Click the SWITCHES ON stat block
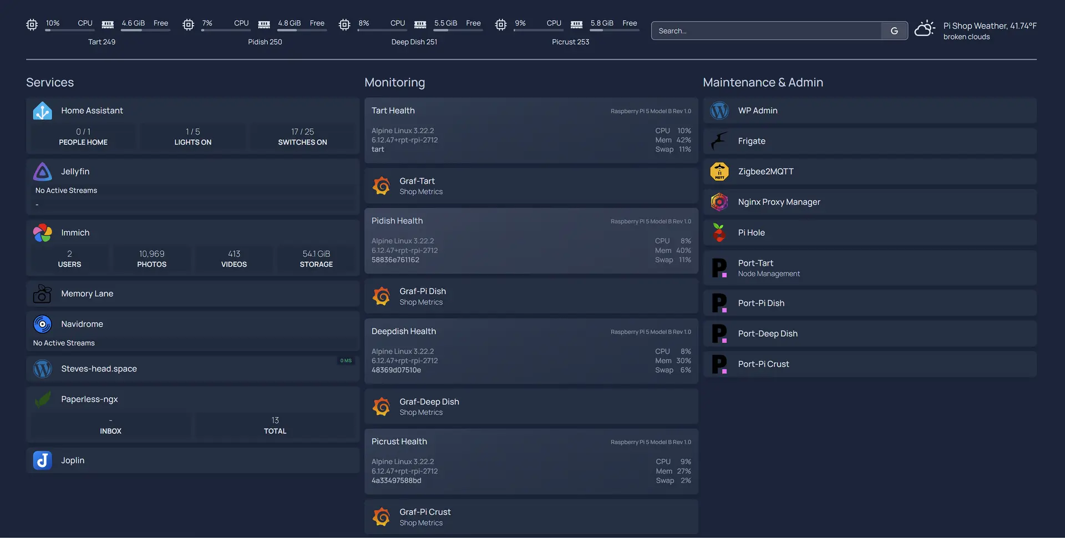This screenshot has height=538, width=1065. [x=302, y=137]
